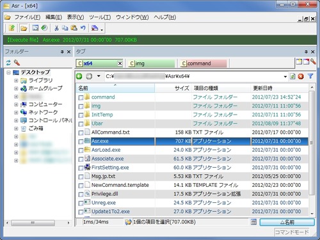Check the img folder checkbox
The image size is (320, 240).
81,106
